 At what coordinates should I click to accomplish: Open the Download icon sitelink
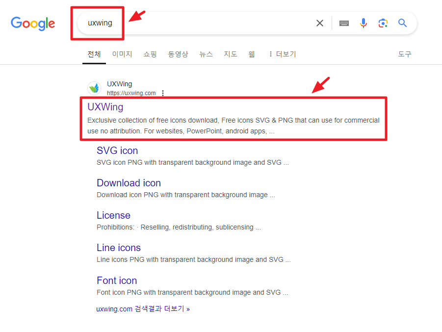click(129, 182)
